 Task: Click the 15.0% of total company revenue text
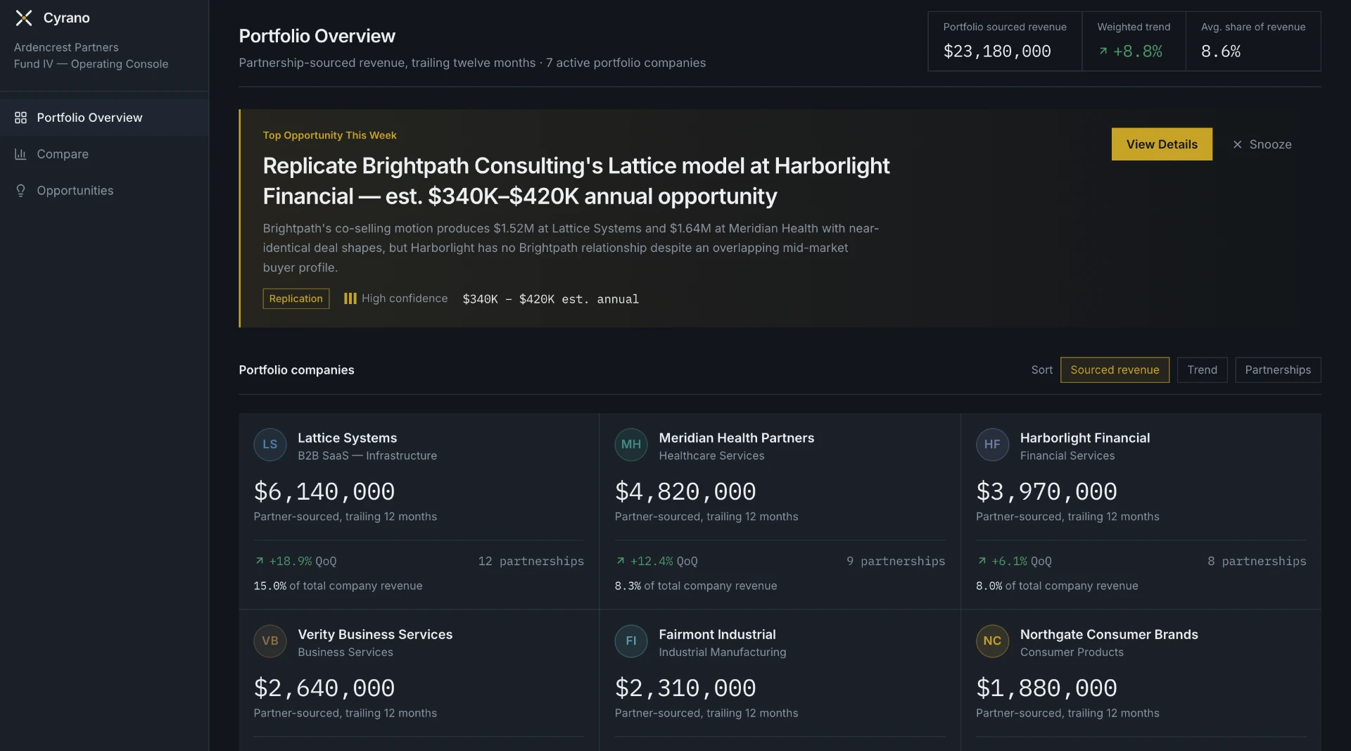338,586
